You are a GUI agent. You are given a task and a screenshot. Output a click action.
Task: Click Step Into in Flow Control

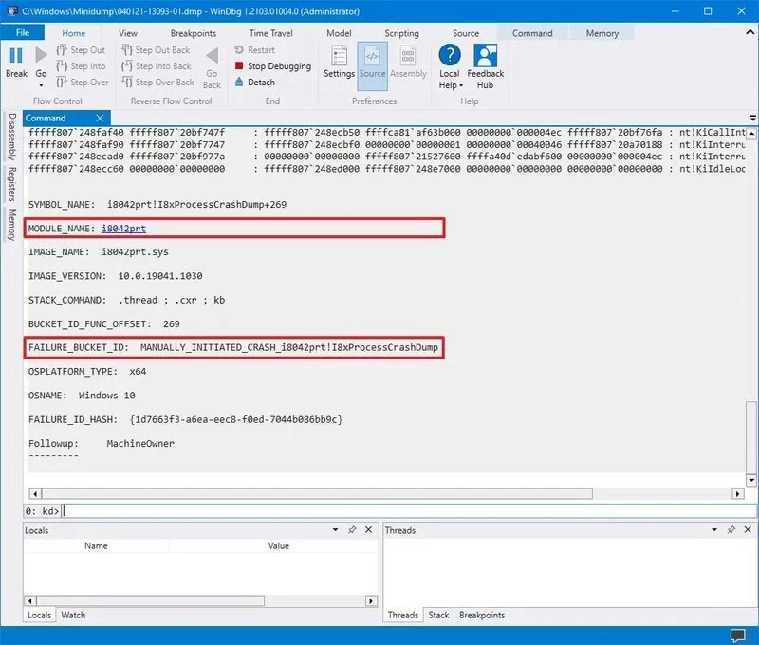pyautogui.click(x=81, y=65)
